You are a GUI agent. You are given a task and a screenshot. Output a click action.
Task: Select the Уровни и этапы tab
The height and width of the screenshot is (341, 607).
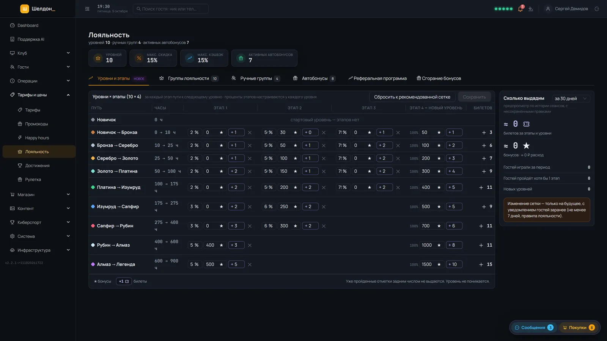click(118, 78)
